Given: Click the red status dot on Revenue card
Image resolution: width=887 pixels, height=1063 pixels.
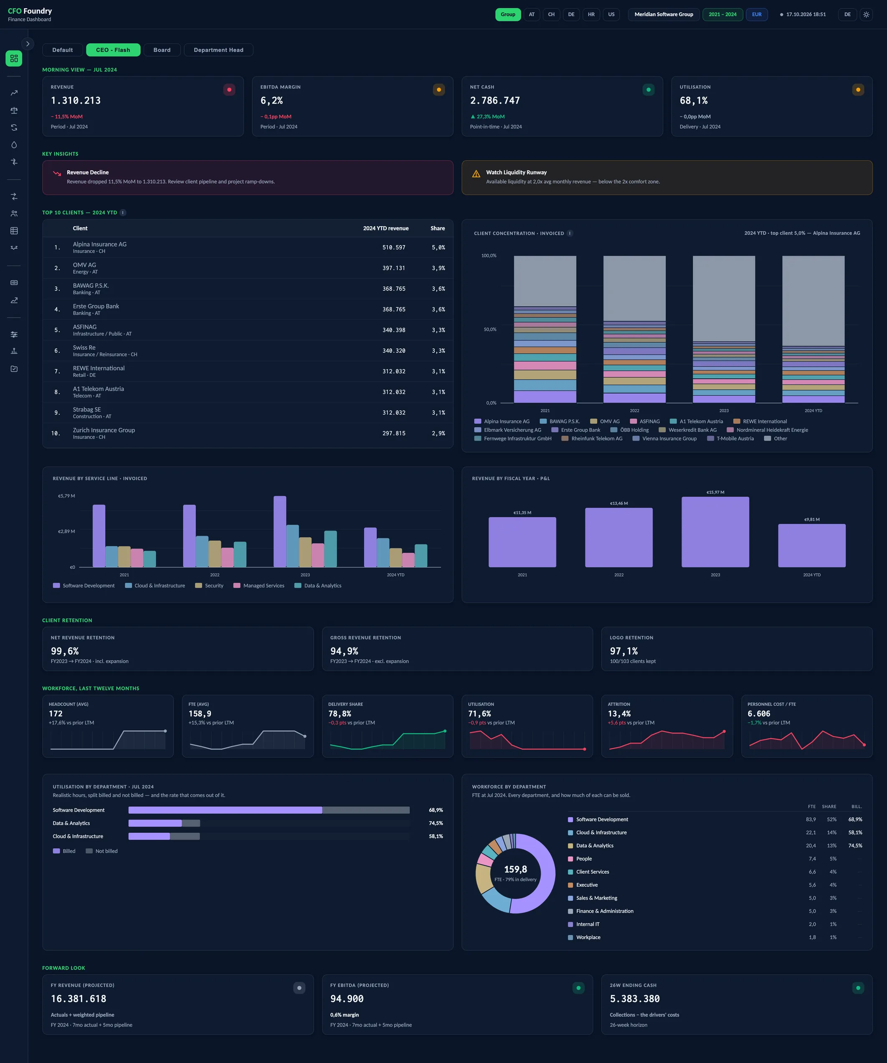Looking at the screenshot, I should [x=229, y=90].
